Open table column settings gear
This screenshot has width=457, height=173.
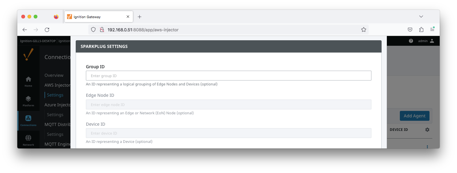(x=427, y=130)
